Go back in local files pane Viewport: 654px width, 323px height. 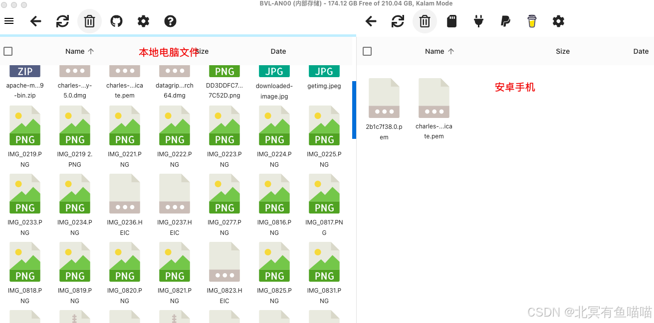[35, 21]
